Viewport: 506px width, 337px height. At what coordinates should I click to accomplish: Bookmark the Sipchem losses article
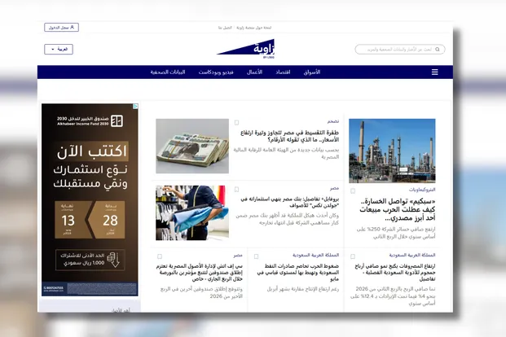[353, 191]
